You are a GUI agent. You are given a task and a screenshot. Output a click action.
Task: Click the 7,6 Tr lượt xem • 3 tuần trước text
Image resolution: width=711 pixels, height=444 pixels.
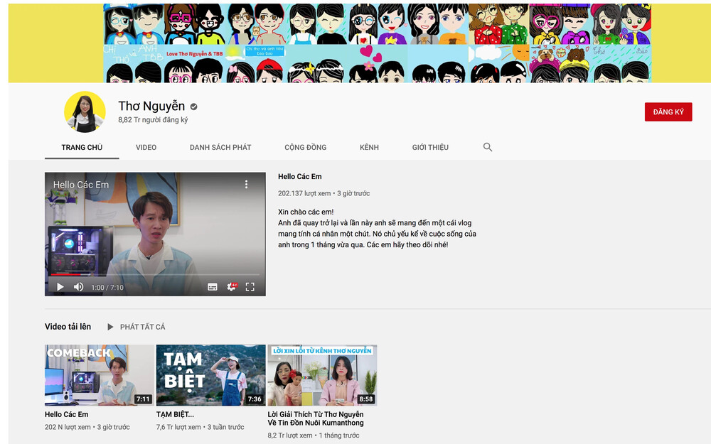(x=200, y=427)
